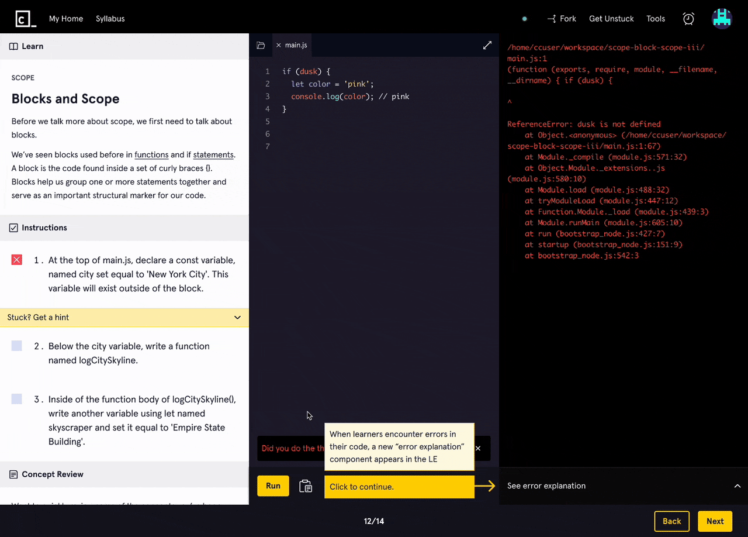748x537 pixels.
Task: Run the code
Action: (x=273, y=486)
